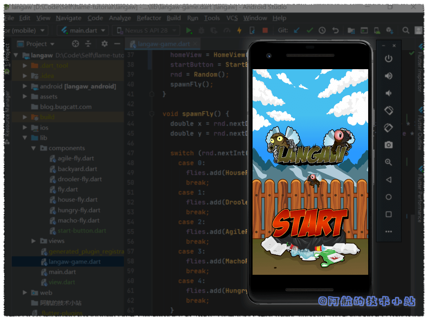
Task: Tap the START button in game
Action: click(x=310, y=223)
